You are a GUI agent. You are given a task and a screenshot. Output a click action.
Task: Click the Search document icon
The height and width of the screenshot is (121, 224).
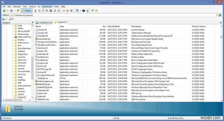(x=59, y=11)
